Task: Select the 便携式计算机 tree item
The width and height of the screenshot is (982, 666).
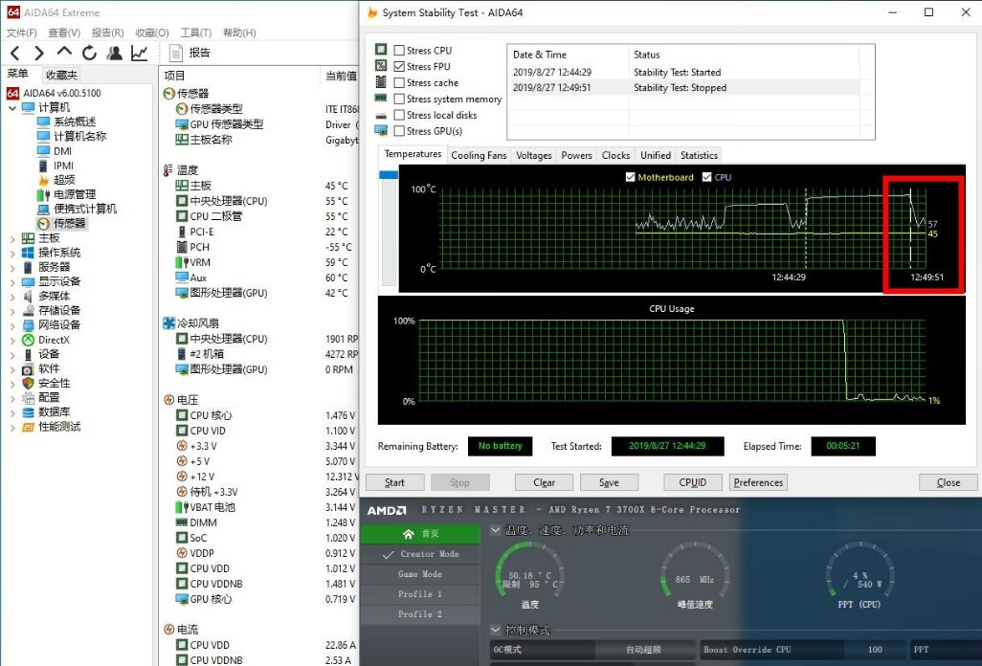Action: point(85,209)
